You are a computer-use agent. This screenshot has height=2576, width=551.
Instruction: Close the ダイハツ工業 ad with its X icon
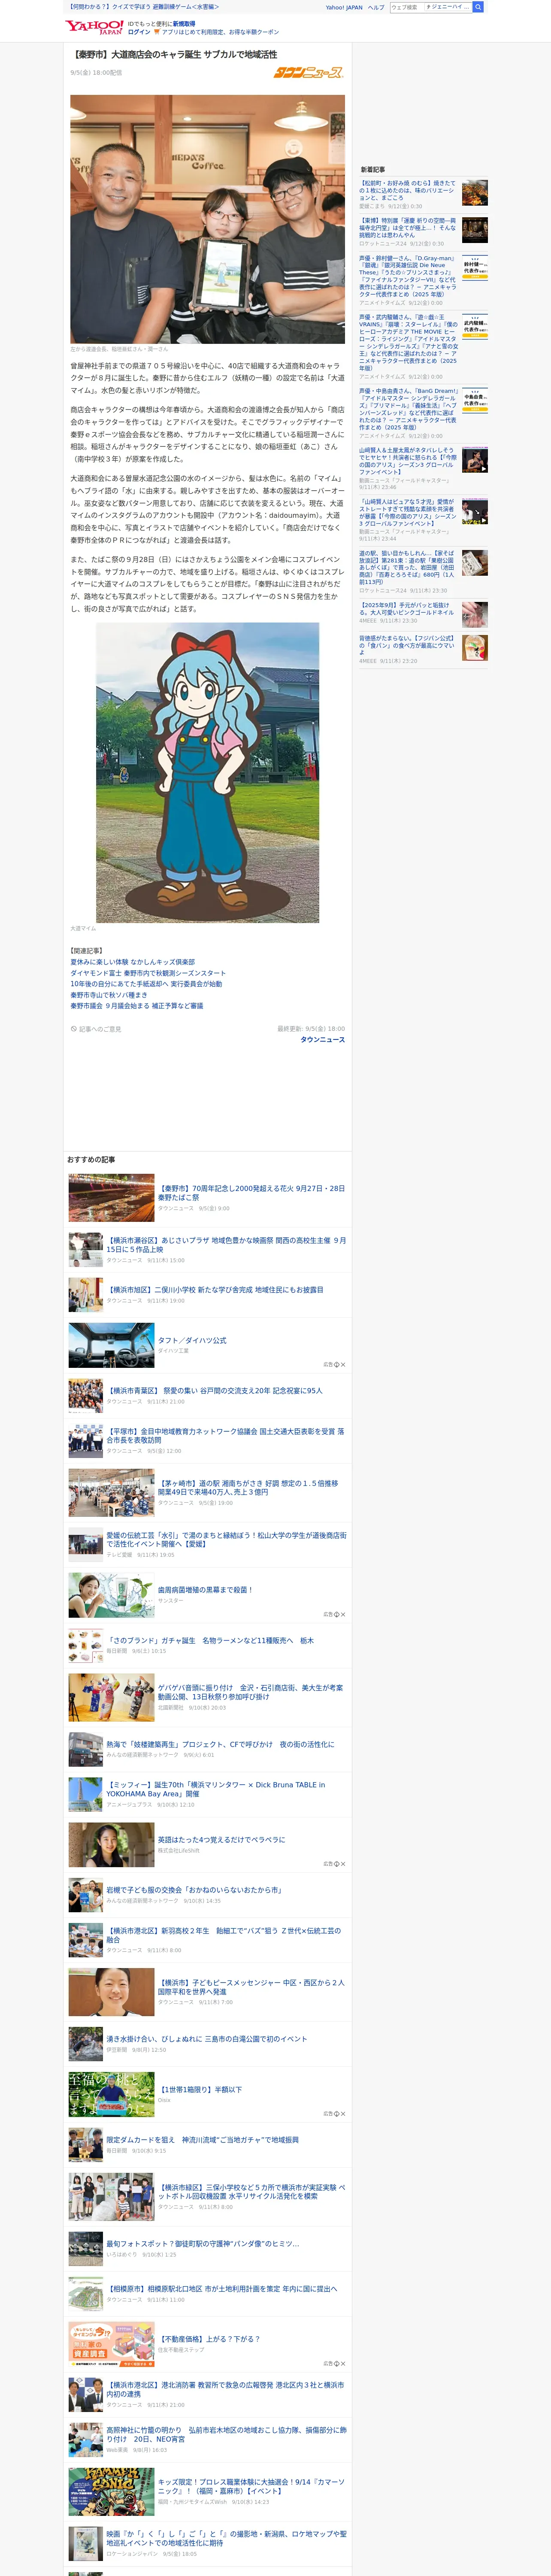(342, 1364)
